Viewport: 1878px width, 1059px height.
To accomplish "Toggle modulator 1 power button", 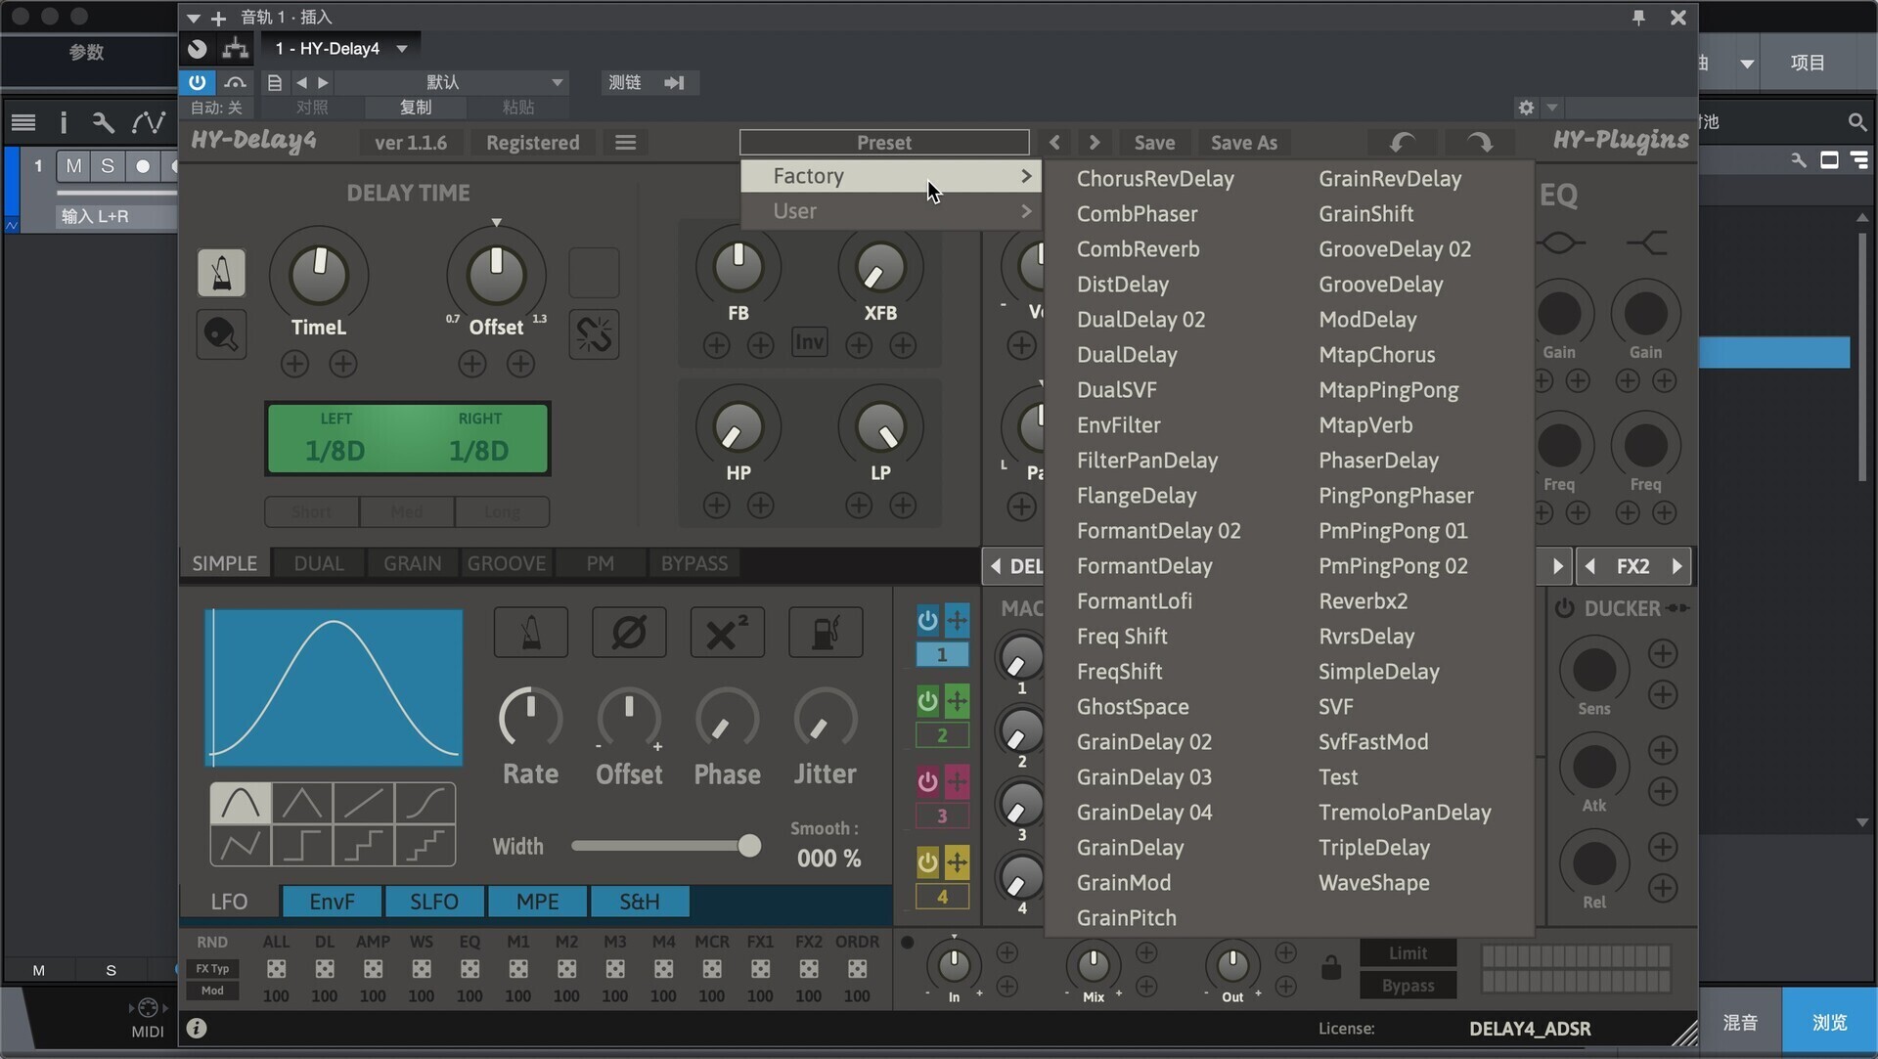I will [x=927, y=620].
